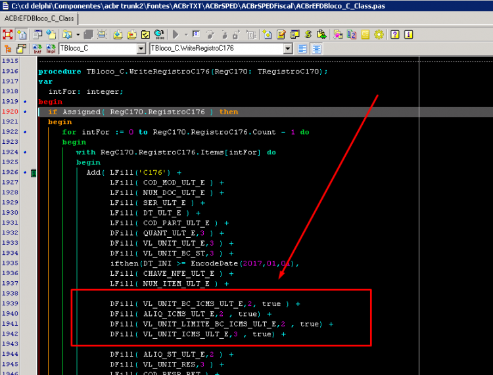
Task: Jump to implementation using Impl icon
Action: pos(51,49)
